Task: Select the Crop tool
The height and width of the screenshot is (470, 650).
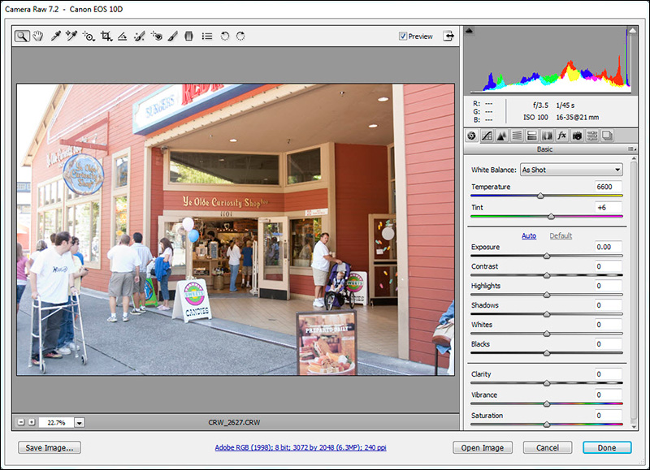Action: pyautogui.click(x=106, y=37)
